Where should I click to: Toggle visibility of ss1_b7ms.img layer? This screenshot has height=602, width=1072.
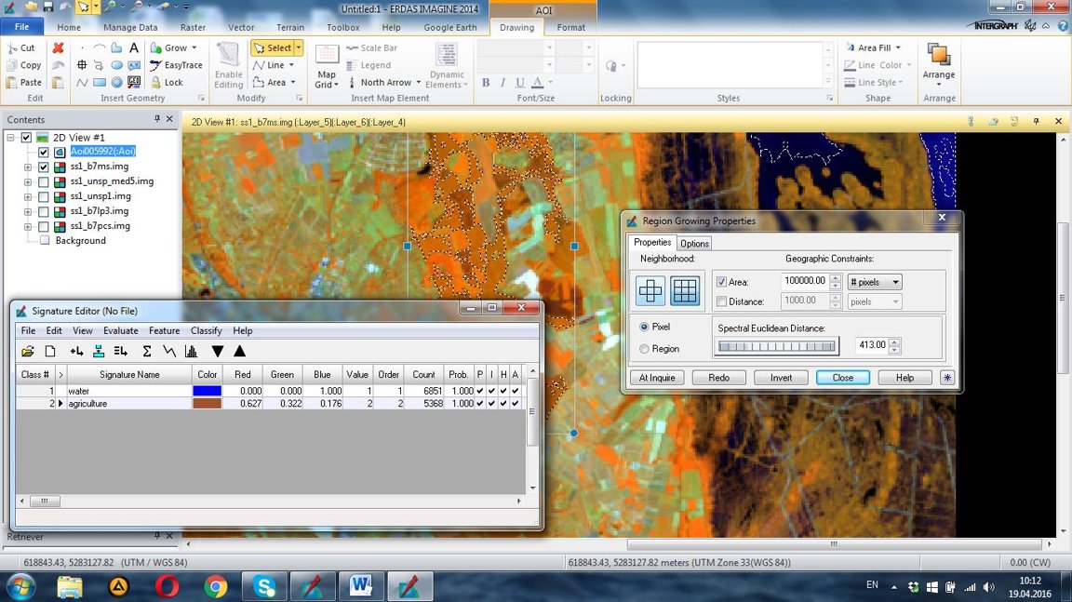tap(44, 167)
